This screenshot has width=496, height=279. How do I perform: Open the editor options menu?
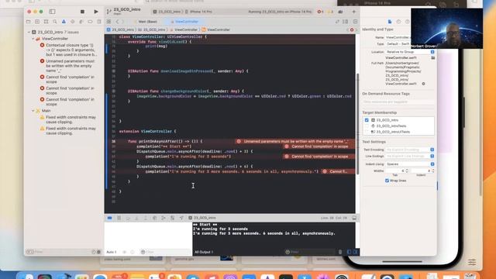pos(346,22)
